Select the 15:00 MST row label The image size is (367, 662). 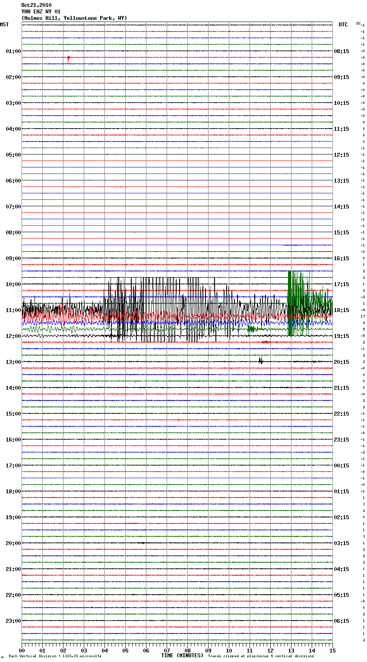pos(13,414)
